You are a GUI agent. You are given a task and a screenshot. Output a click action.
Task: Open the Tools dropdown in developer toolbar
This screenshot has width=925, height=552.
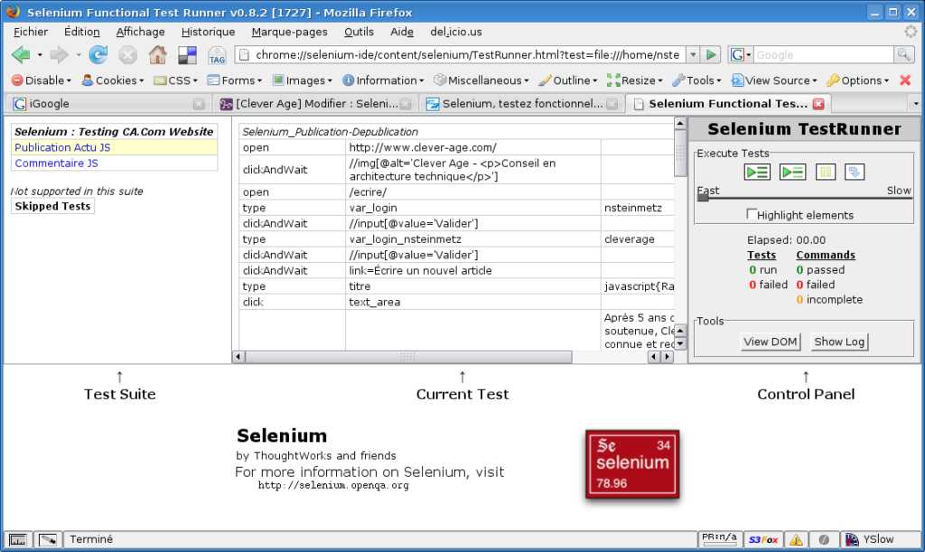(x=697, y=80)
